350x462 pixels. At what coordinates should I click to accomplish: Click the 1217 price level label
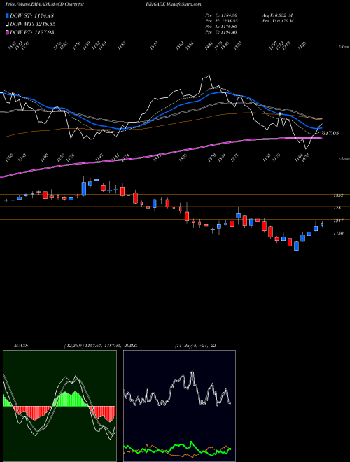pos(338,220)
